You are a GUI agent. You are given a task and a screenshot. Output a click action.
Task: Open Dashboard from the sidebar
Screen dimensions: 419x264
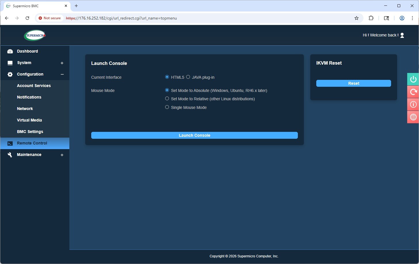pos(27,51)
